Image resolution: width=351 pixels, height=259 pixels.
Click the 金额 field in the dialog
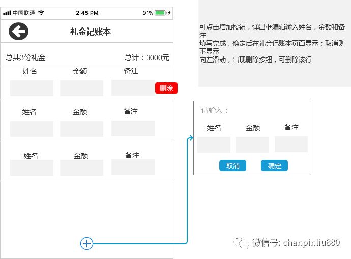pos(252,145)
